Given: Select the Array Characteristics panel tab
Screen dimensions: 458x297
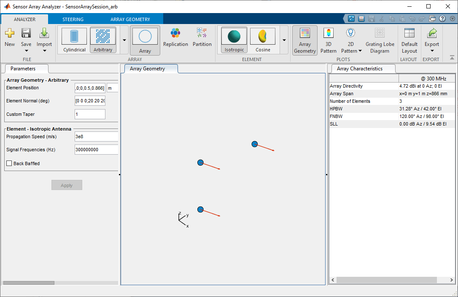Looking at the screenshot, I should coord(363,69).
